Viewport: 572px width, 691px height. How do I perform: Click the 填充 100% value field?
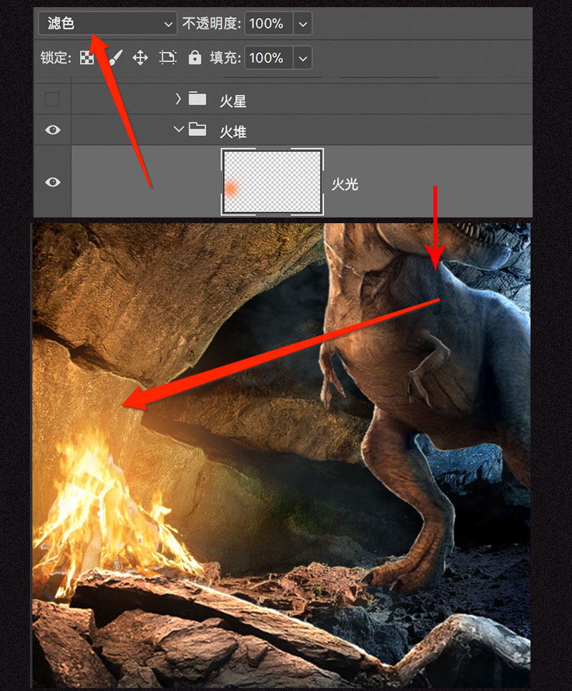pos(269,58)
